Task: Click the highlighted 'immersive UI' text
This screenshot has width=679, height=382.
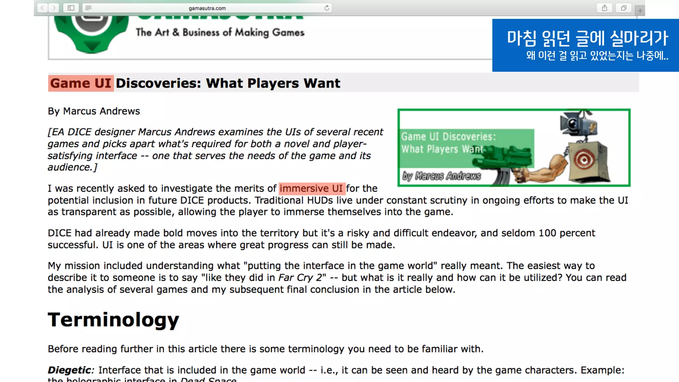Action: (x=312, y=188)
